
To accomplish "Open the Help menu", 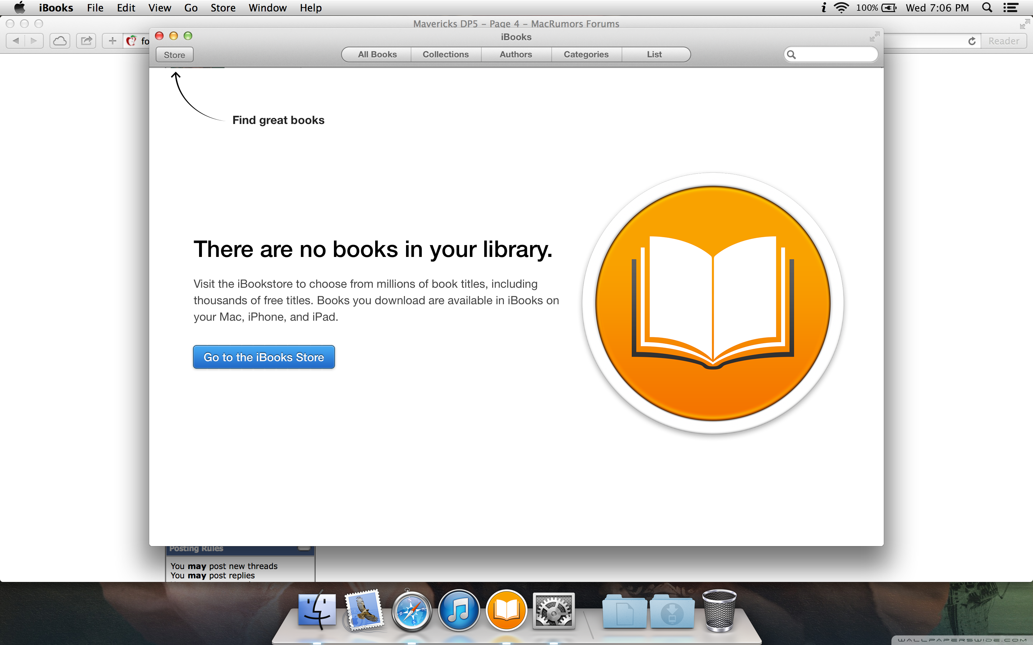I will pos(310,8).
